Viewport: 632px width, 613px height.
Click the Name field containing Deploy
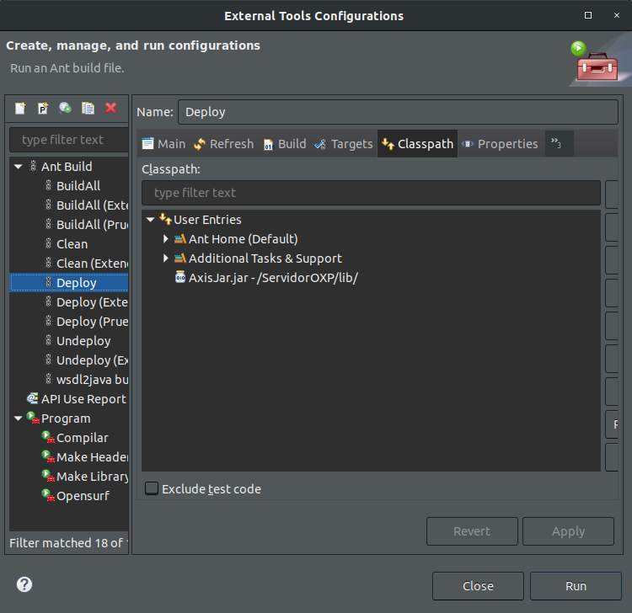[398, 112]
